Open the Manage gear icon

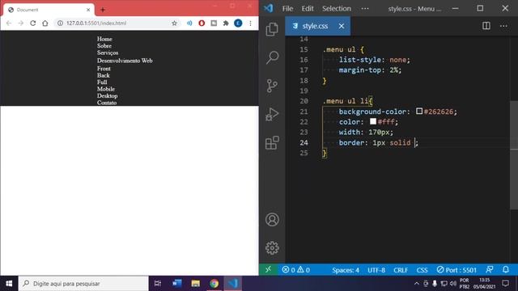point(272,248)
